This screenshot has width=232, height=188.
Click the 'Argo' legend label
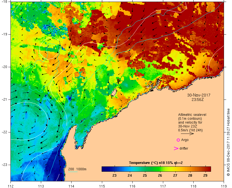(x=185, y=140)
